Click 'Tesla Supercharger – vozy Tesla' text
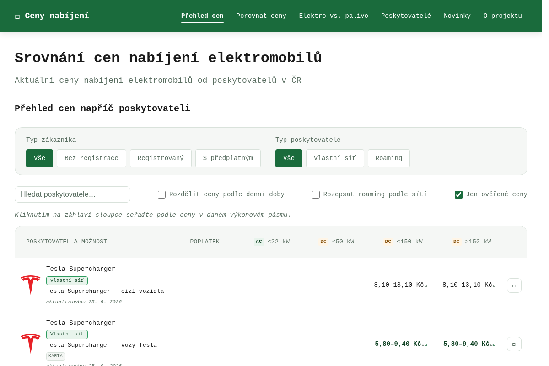This screenshot has height=366, width=549. (x=102, y=345)
